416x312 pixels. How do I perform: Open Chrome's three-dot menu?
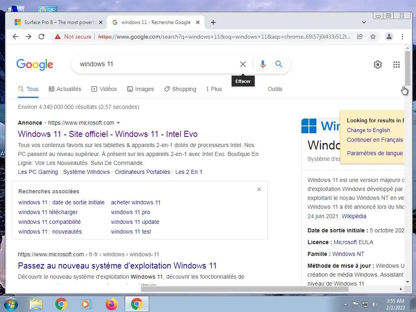tap(402, 37)
